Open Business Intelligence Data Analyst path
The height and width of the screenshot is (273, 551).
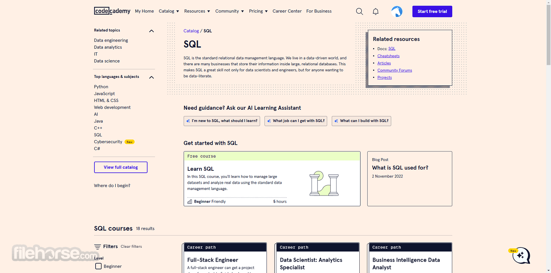(410, 258)
